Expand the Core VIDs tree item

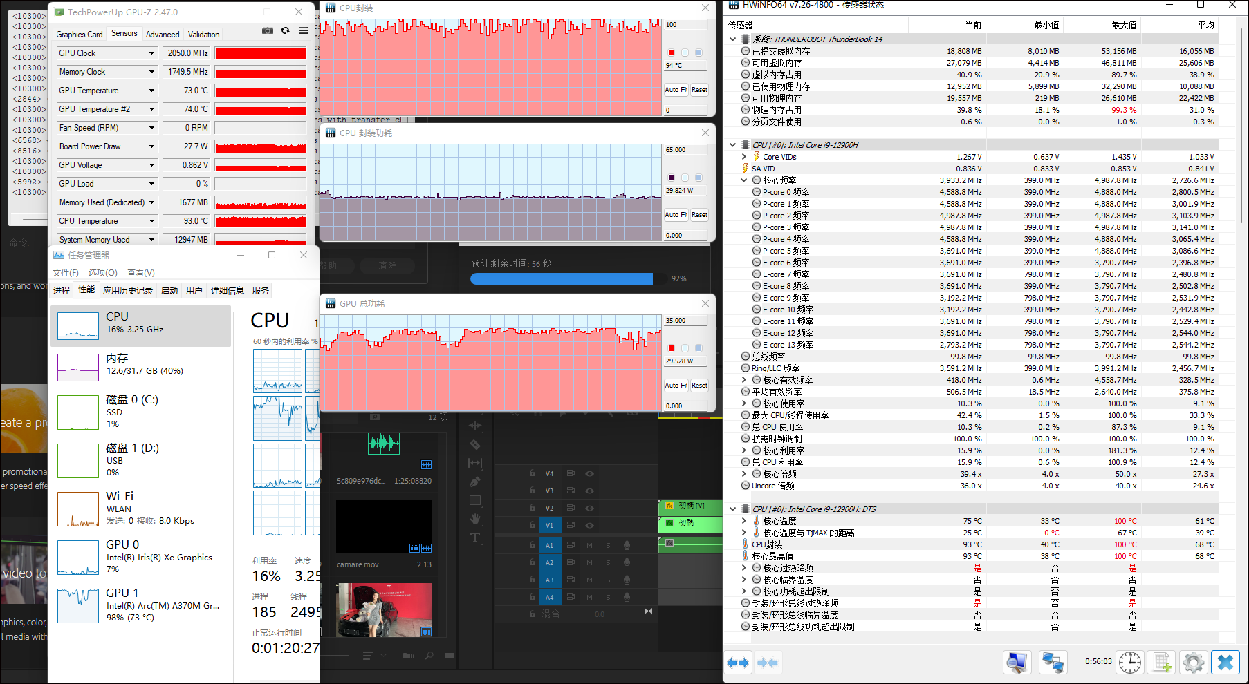[744, 157]
